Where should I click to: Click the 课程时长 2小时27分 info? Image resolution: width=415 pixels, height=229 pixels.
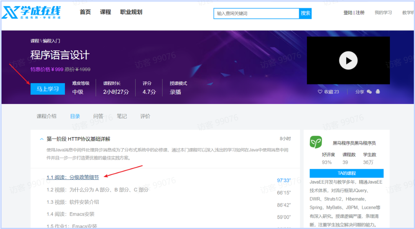(116, 88)
